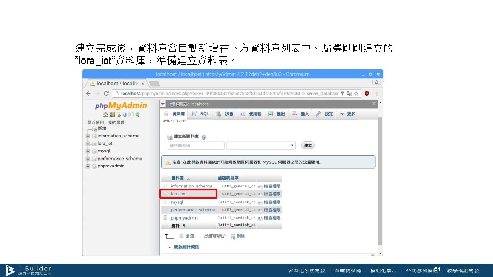Click 檢查權限 for the phpmyadmin row
Image resolution: width=493 pixels, height=277 pixels.
pyautogui.click(x=272, y=218)
